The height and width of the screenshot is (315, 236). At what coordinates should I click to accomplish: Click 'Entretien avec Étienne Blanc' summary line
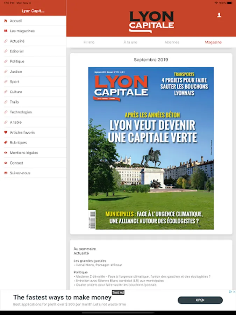[120, 281]
